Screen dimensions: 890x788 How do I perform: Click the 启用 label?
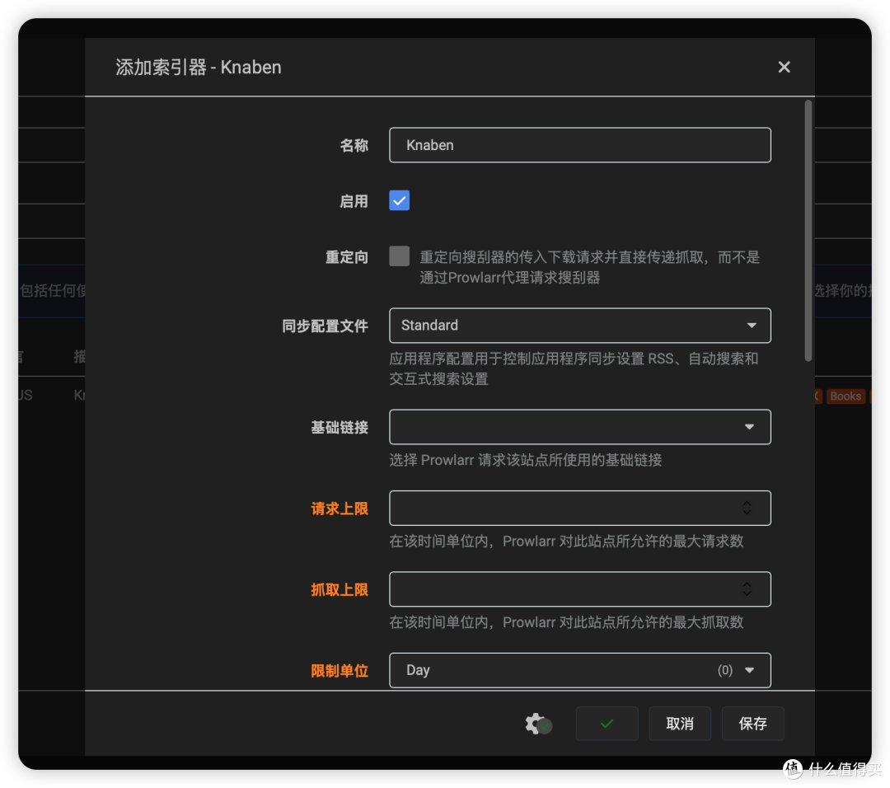[354, 202]
